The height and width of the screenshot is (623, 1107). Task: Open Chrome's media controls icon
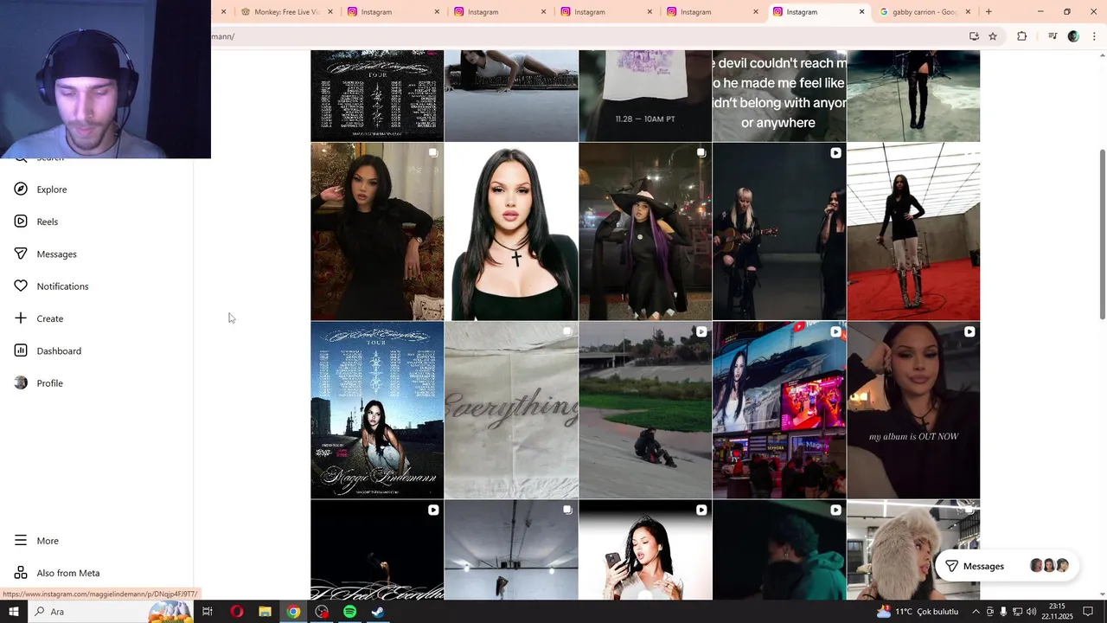click(1053, 36)
